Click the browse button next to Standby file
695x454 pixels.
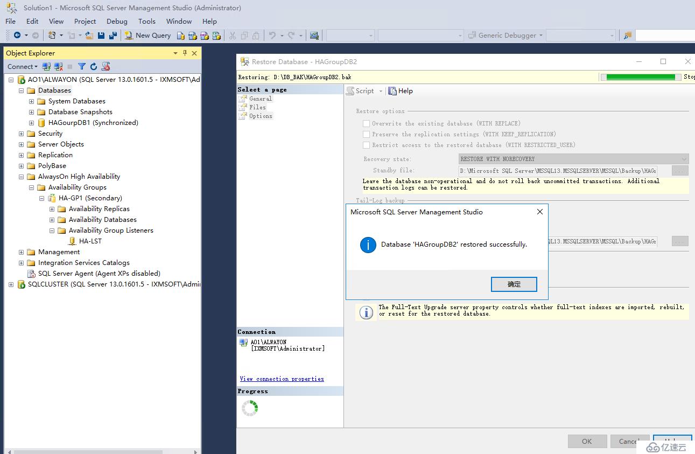680,171
